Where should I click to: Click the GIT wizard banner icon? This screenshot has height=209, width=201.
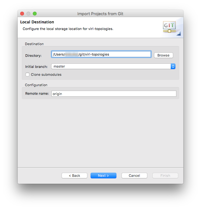(x=169, y=27)
